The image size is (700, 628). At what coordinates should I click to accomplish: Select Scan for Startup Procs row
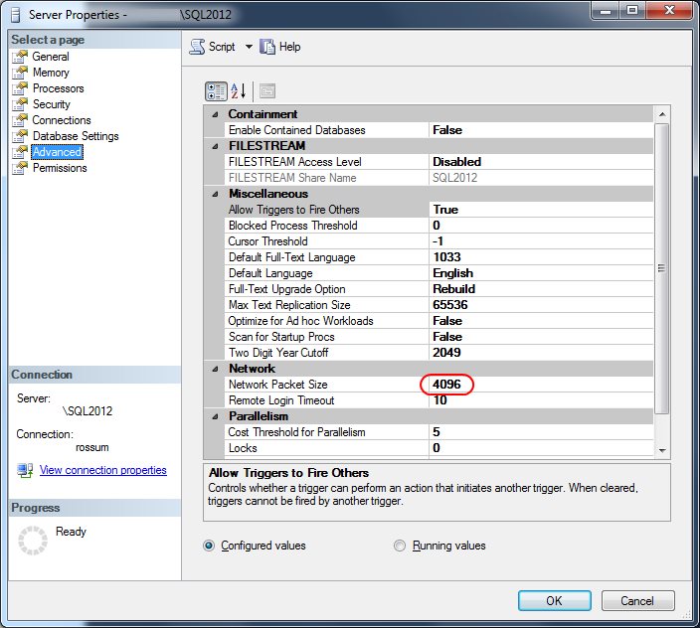[x=438, y=337]
